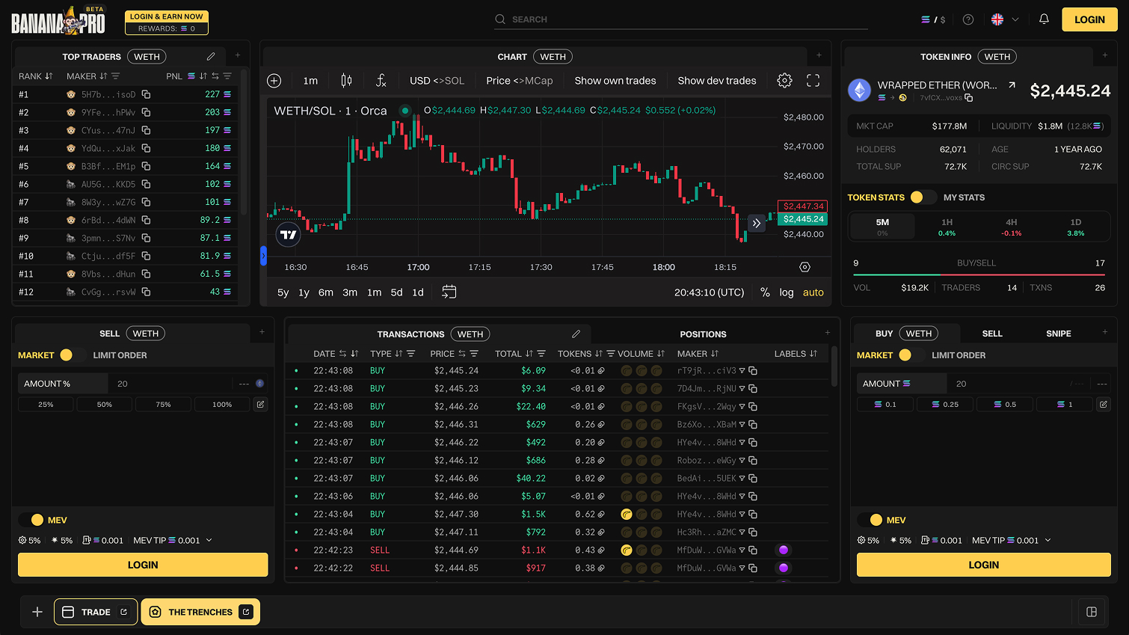Open the indicators (fx) tool on the chart
This screenshot has height=635, width=1129.
point(381,80)
